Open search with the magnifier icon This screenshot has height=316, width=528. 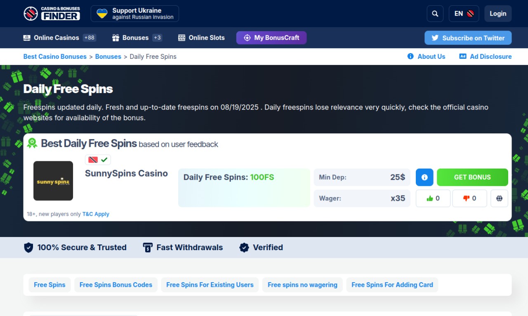pyautogui.click(x=435, y=14)
